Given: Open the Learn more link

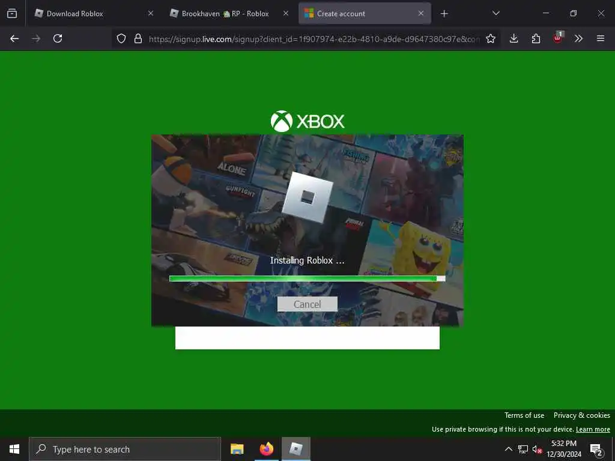Looking at the screenshot, I should pos(593,429).
